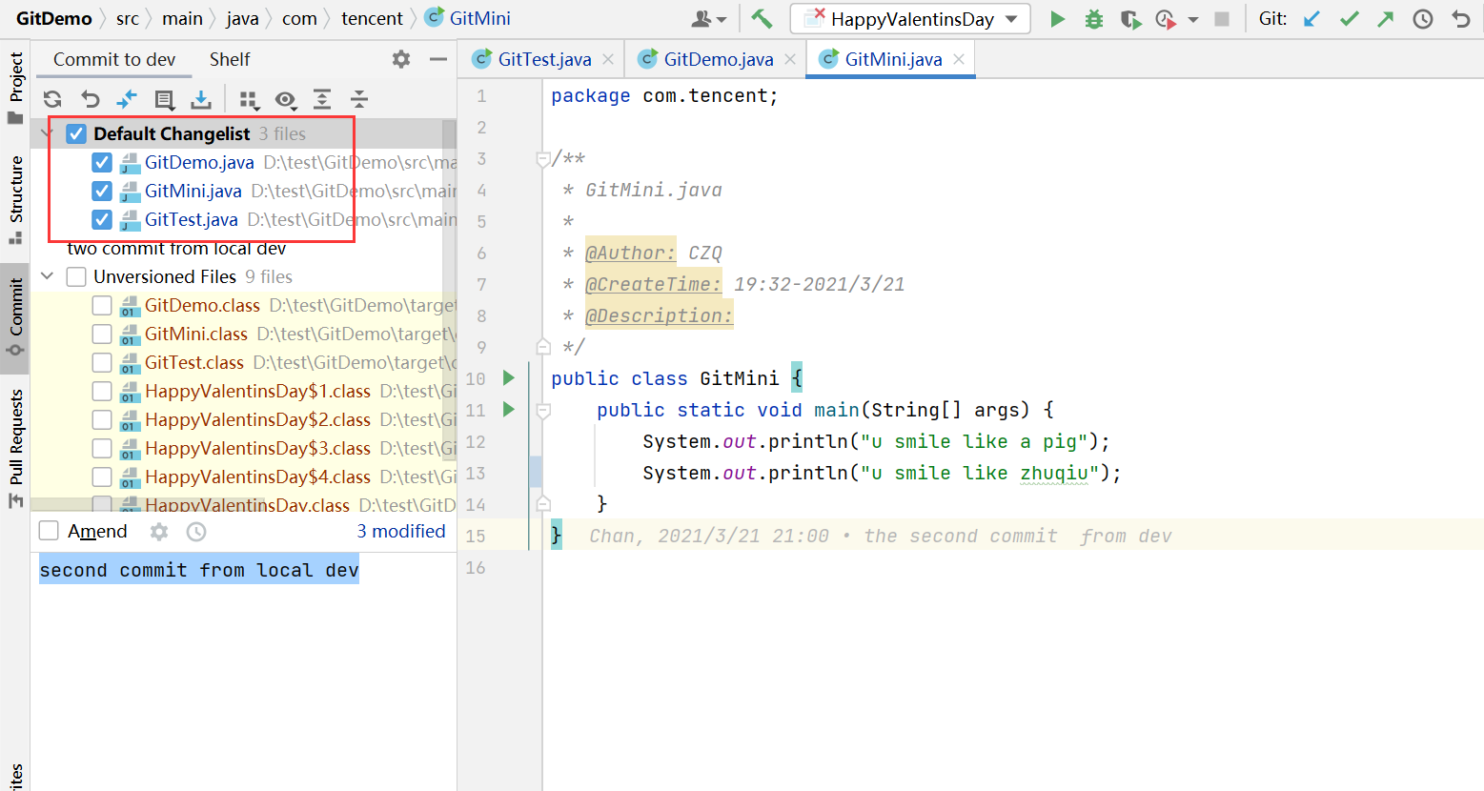The height and width of the screenshot is (791, 1484).
Task: Close the GitDemo.java tab
Action: click(x=790, y=59)
